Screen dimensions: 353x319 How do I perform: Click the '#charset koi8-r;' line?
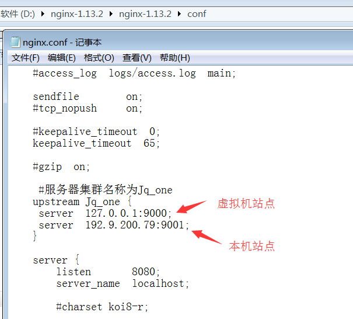point(102,307)
